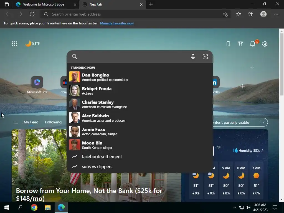The height and width of the screenshot is (213, 284).
Task: Open the Action Center notifications icon
Action: pyautogui.click(x=275, y=207)
